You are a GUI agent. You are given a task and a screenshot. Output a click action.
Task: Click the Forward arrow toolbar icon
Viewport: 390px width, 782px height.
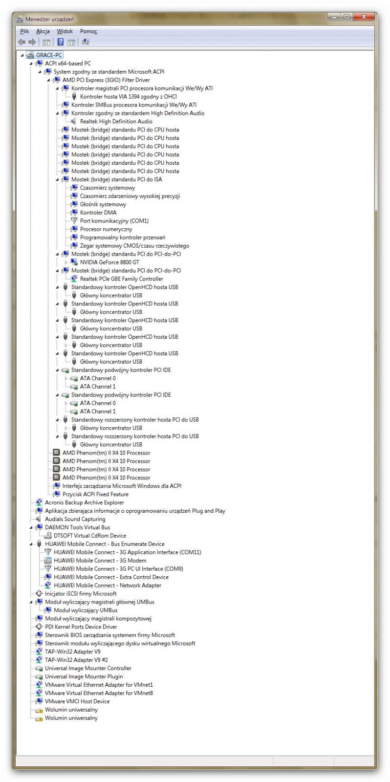coord(32,43)
